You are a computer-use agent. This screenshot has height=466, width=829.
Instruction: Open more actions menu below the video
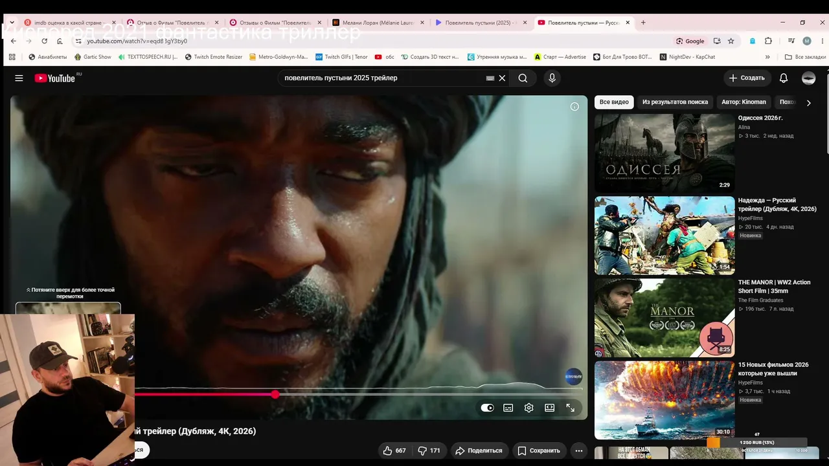(x=579, y=450)
